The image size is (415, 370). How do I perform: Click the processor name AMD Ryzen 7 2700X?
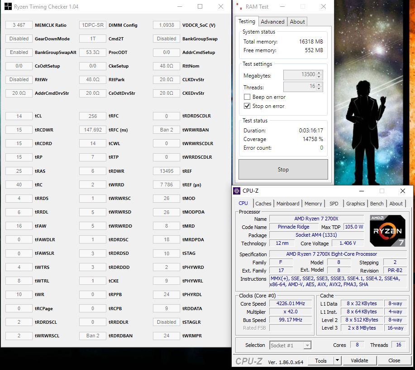click(316, 219)
